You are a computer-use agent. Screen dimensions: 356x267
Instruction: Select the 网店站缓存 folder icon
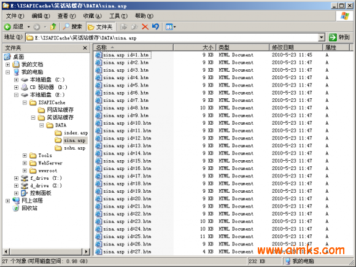pyautogui.click(x=41, y=110)
